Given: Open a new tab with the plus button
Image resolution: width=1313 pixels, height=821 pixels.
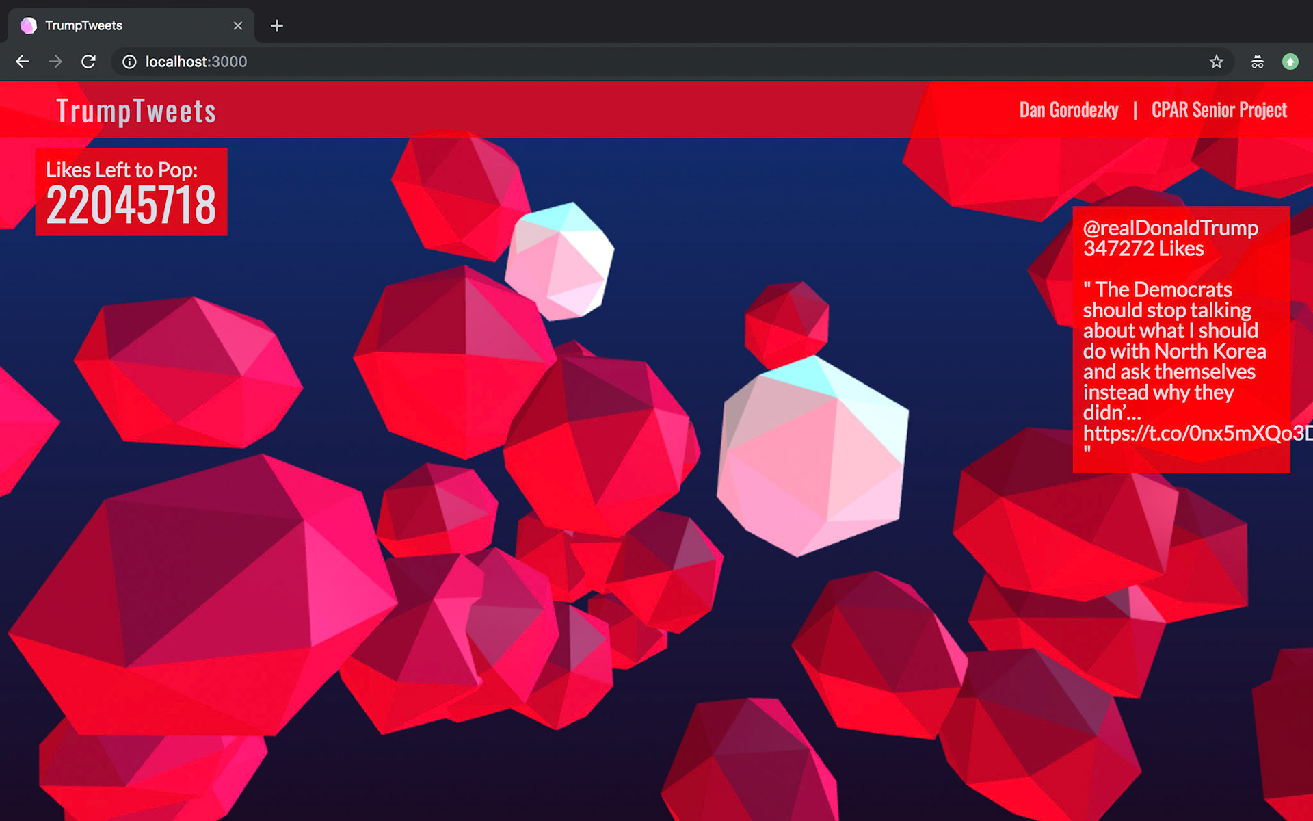Looking at the screenshot, I should tap(276, 25).
